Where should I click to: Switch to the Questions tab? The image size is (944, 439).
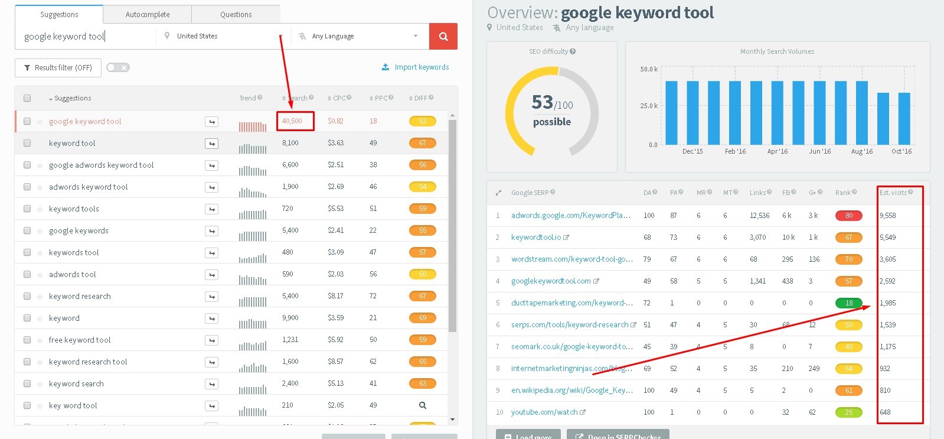[236, 14]
